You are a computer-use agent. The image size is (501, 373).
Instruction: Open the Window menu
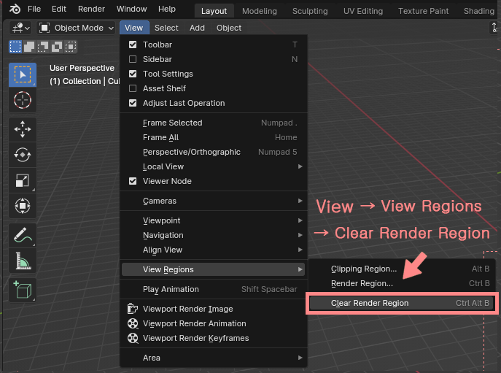(132, 9)
